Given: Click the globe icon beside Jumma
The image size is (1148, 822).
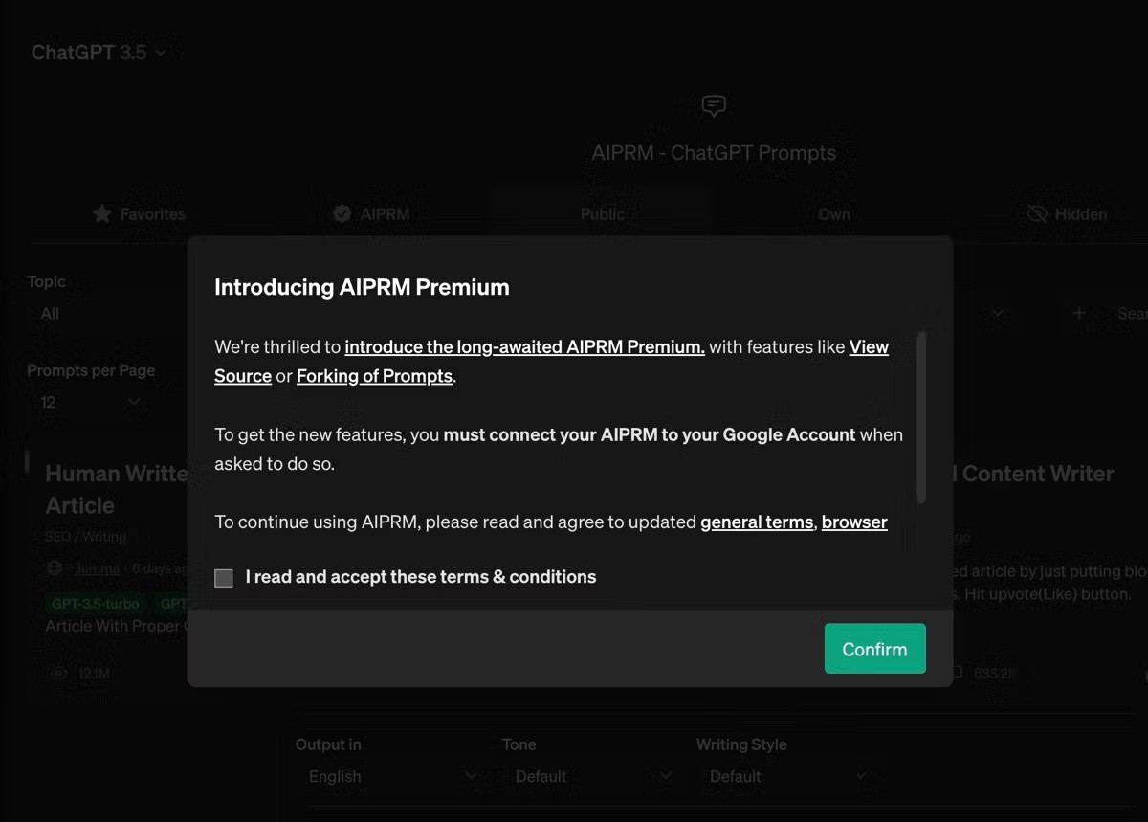Looking at the screenshot, I should [x=55, y=568].
